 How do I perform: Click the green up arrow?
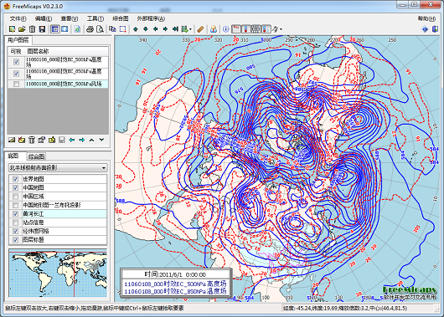[136, 29]
